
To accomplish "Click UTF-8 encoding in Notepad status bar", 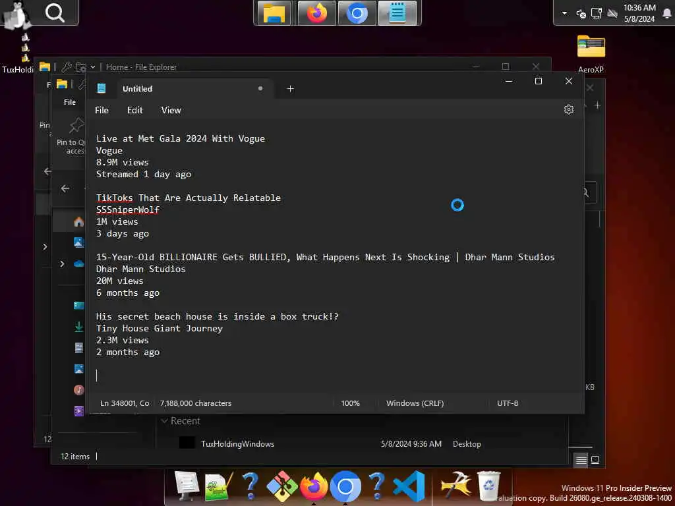I will click(507, 403).
